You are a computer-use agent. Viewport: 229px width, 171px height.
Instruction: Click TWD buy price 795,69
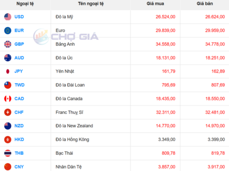point(168,85)
